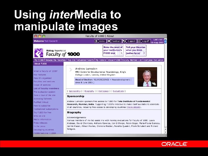Image resolution: width=208 pixels, height=156 pixels.
Task: Open Take a tour of the site link
Action: (44, 95)
